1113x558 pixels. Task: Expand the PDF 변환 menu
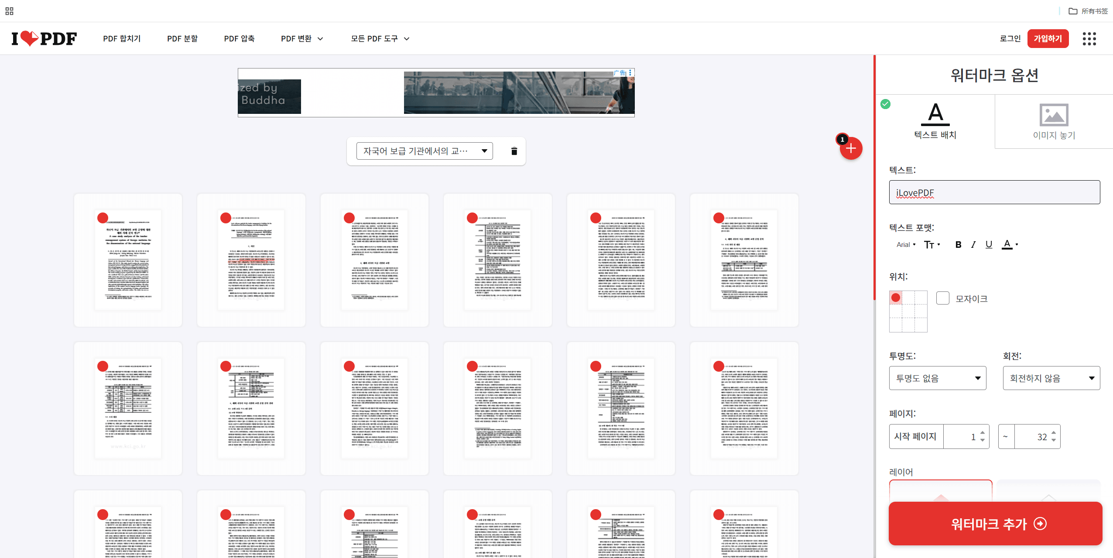(302, 39)
